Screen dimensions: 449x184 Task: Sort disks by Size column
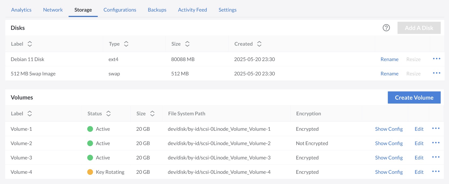[x=187, y=44]
